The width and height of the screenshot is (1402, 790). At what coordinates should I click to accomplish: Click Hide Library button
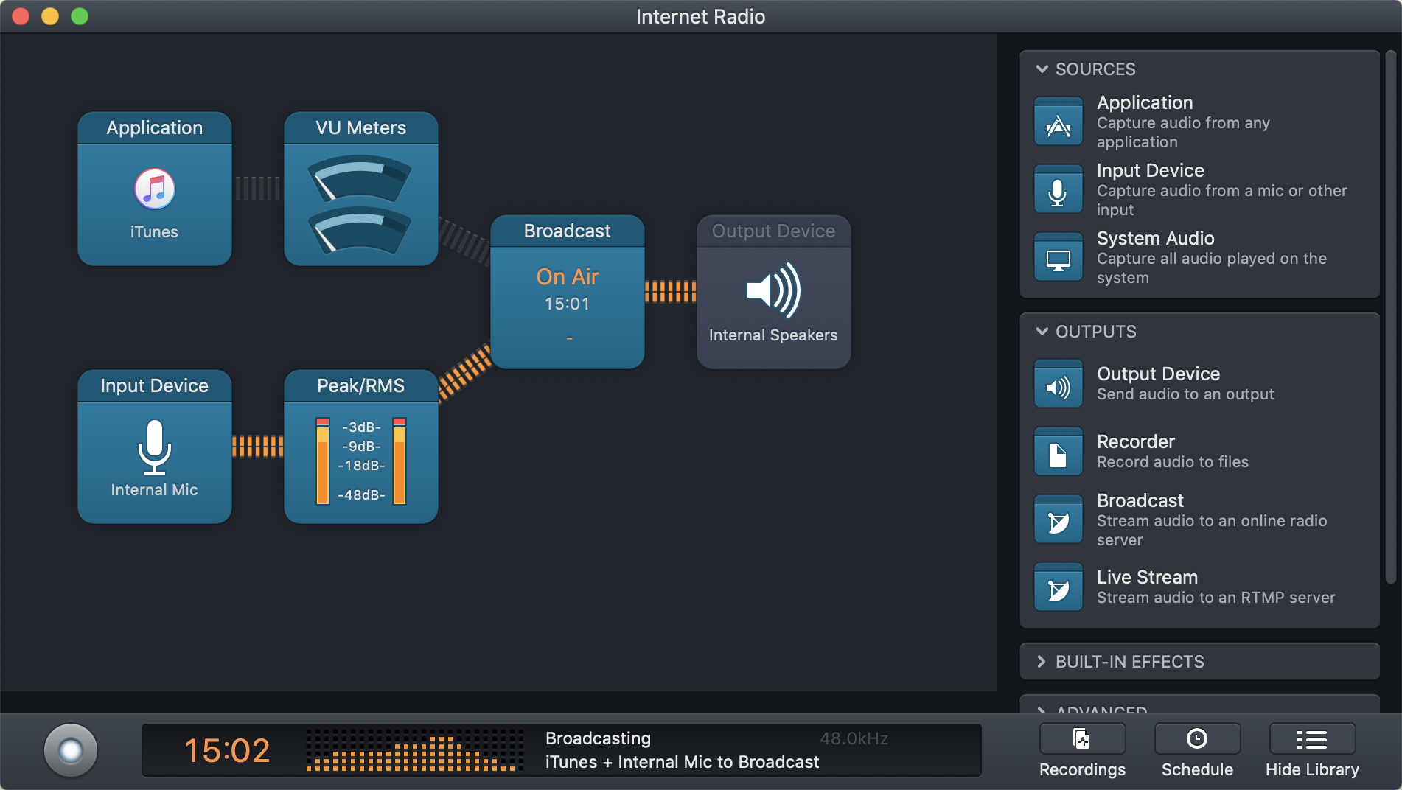click(x=1312, y=750)
